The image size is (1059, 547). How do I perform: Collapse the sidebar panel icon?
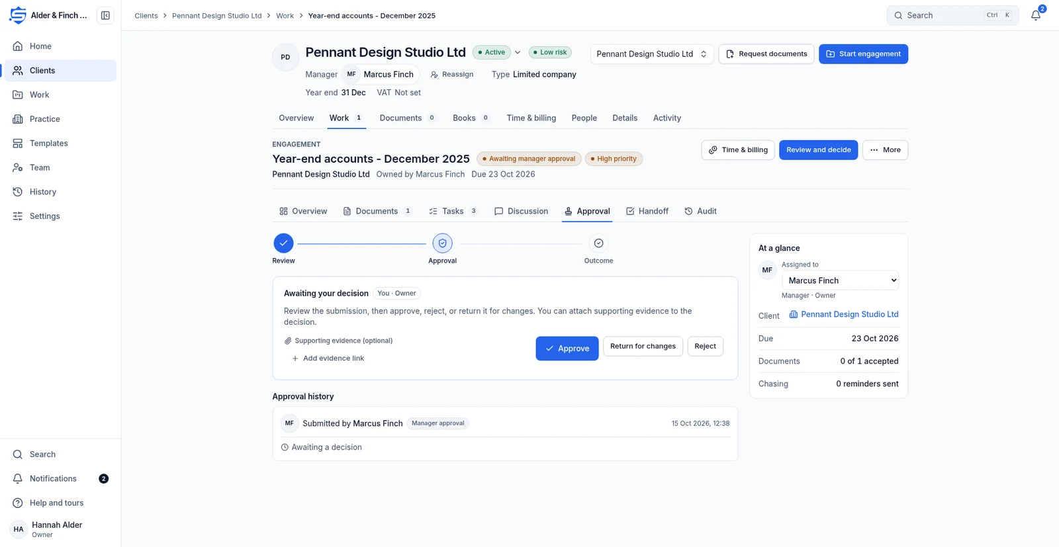click(105, 15)
